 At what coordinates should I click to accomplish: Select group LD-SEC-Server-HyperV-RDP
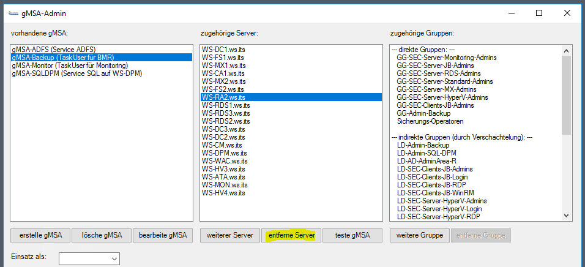[438, 217]
